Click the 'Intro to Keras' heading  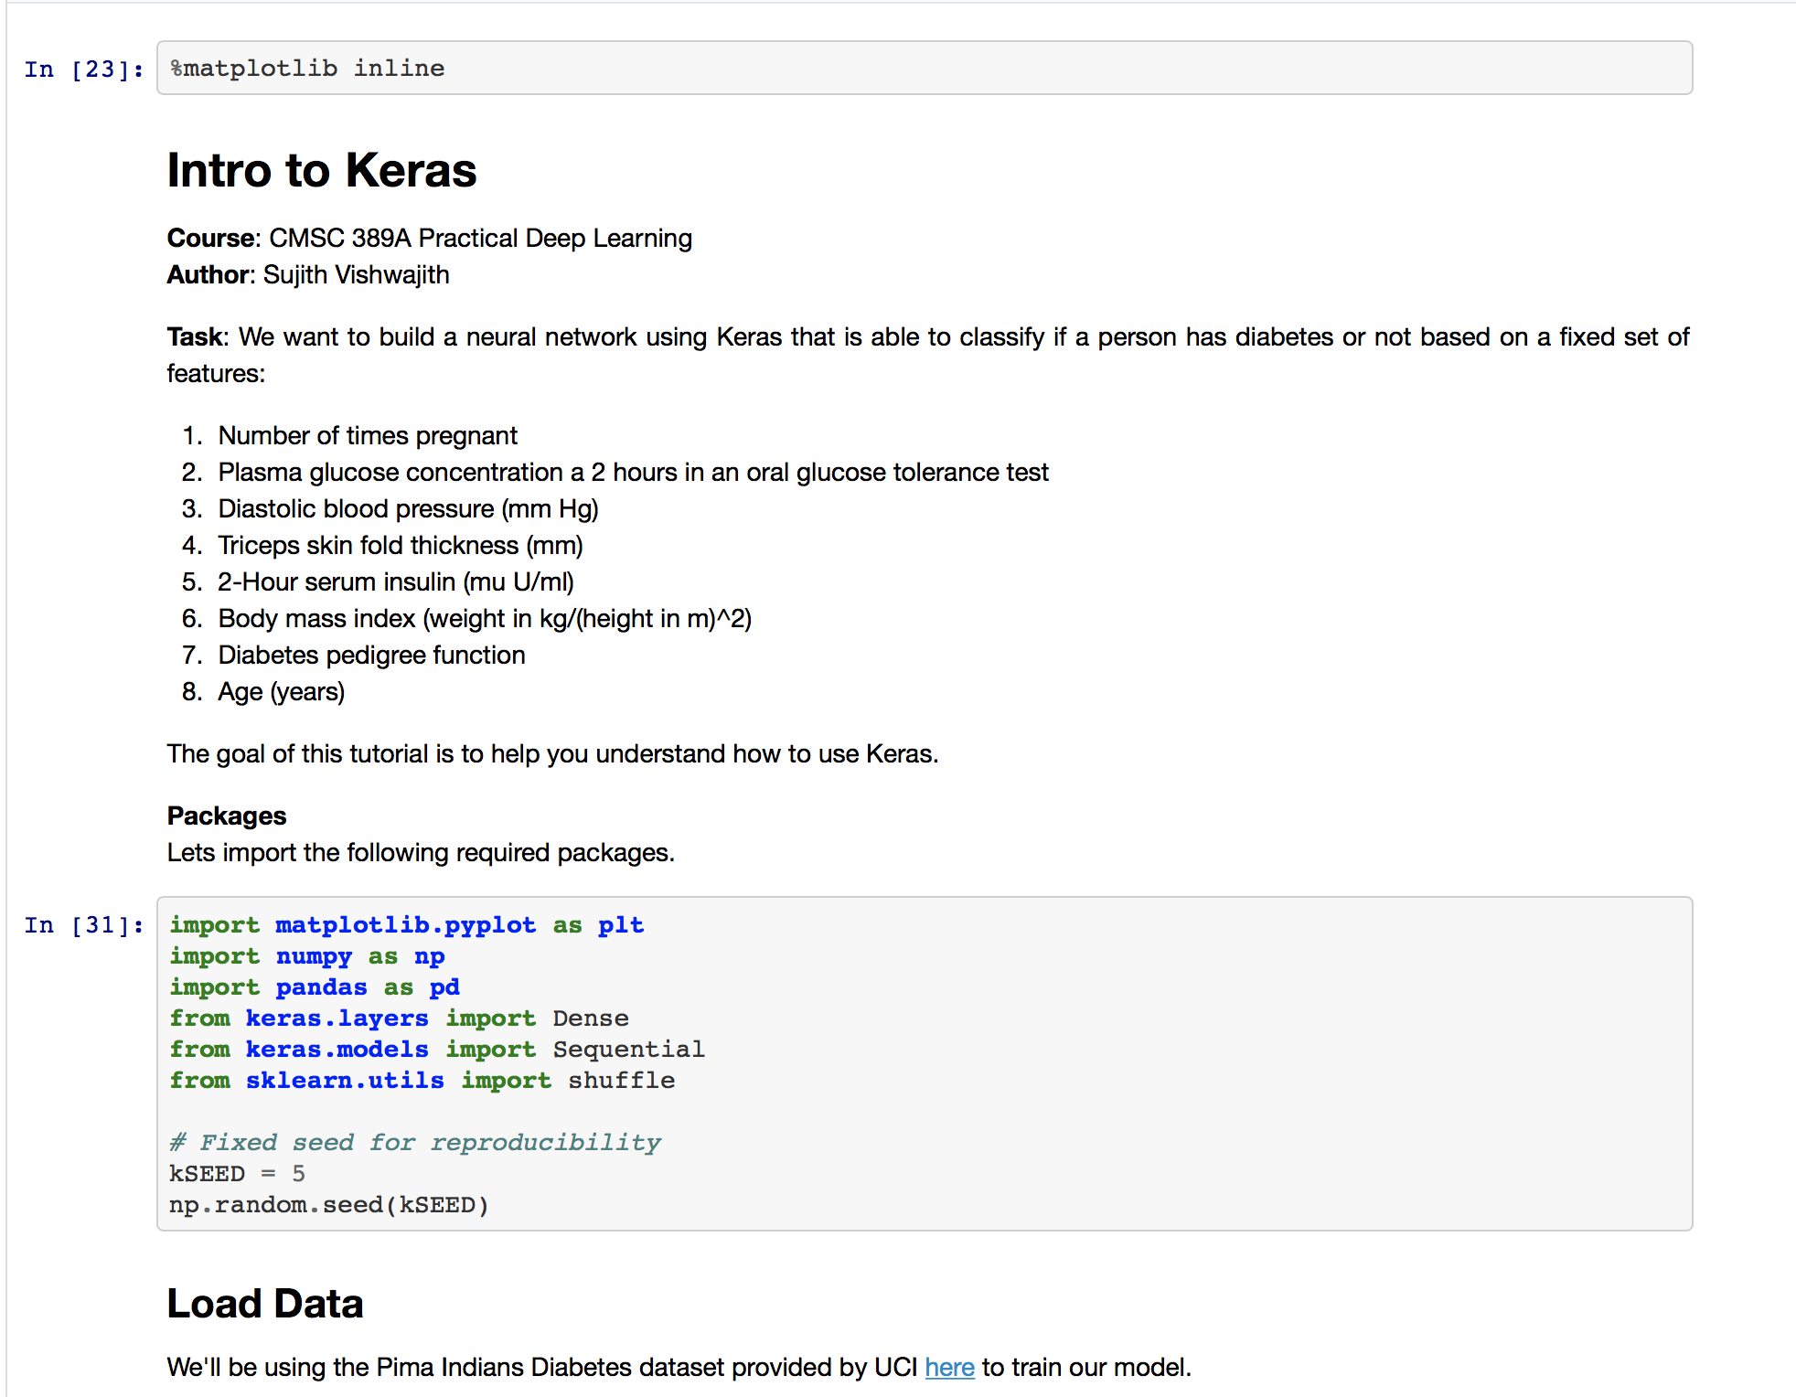point(322,171)
